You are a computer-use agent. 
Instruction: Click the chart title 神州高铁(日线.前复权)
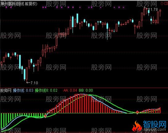pyautogui.click(x=19, y=4)
